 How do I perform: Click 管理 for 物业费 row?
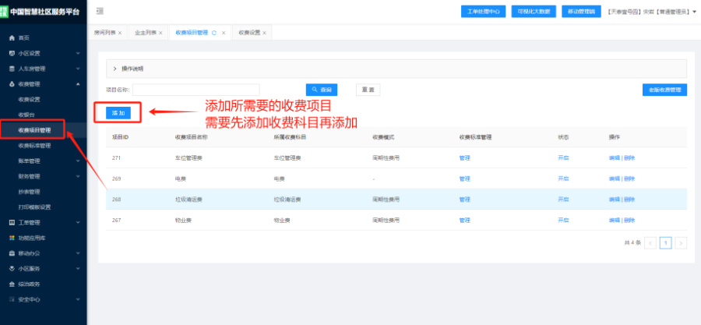click(464, 221)
